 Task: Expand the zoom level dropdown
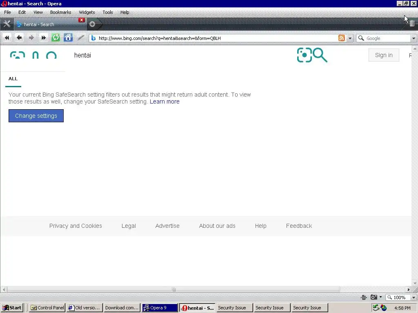[414, 297]
